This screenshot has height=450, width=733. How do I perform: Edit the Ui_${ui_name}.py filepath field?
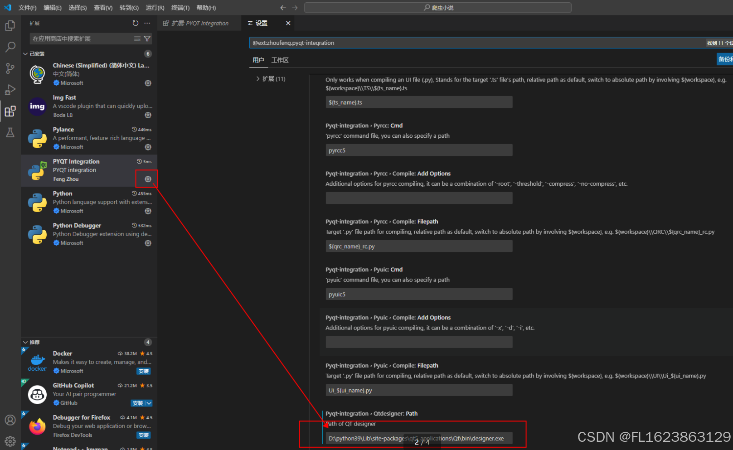click(x=419, y=391)
